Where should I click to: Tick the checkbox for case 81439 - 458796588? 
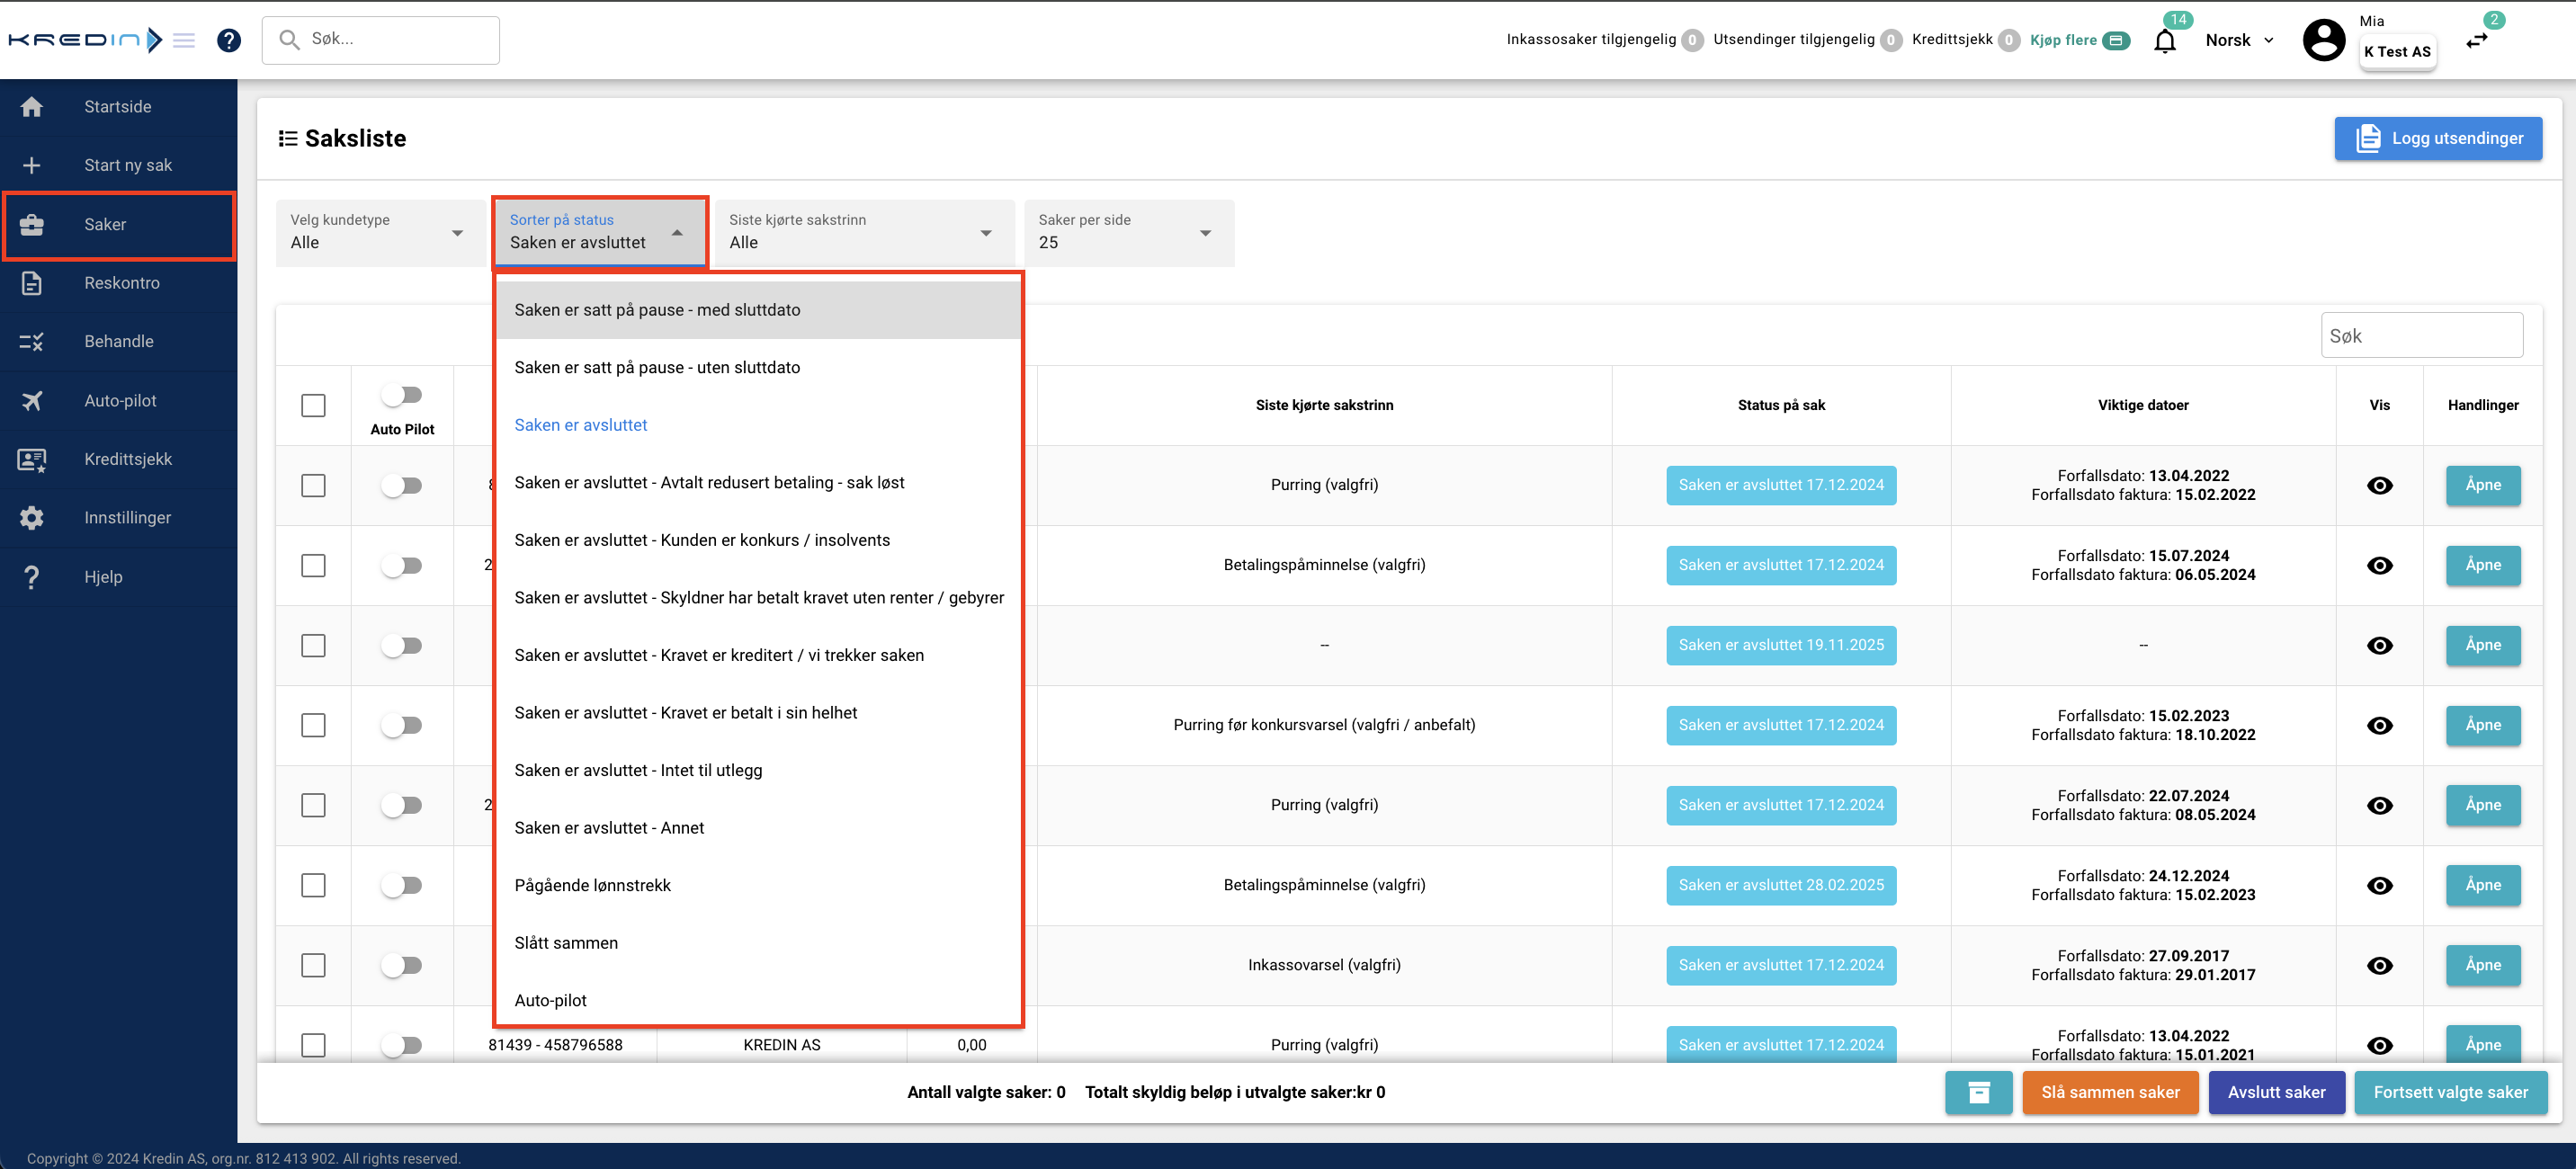click(313, 1045)
